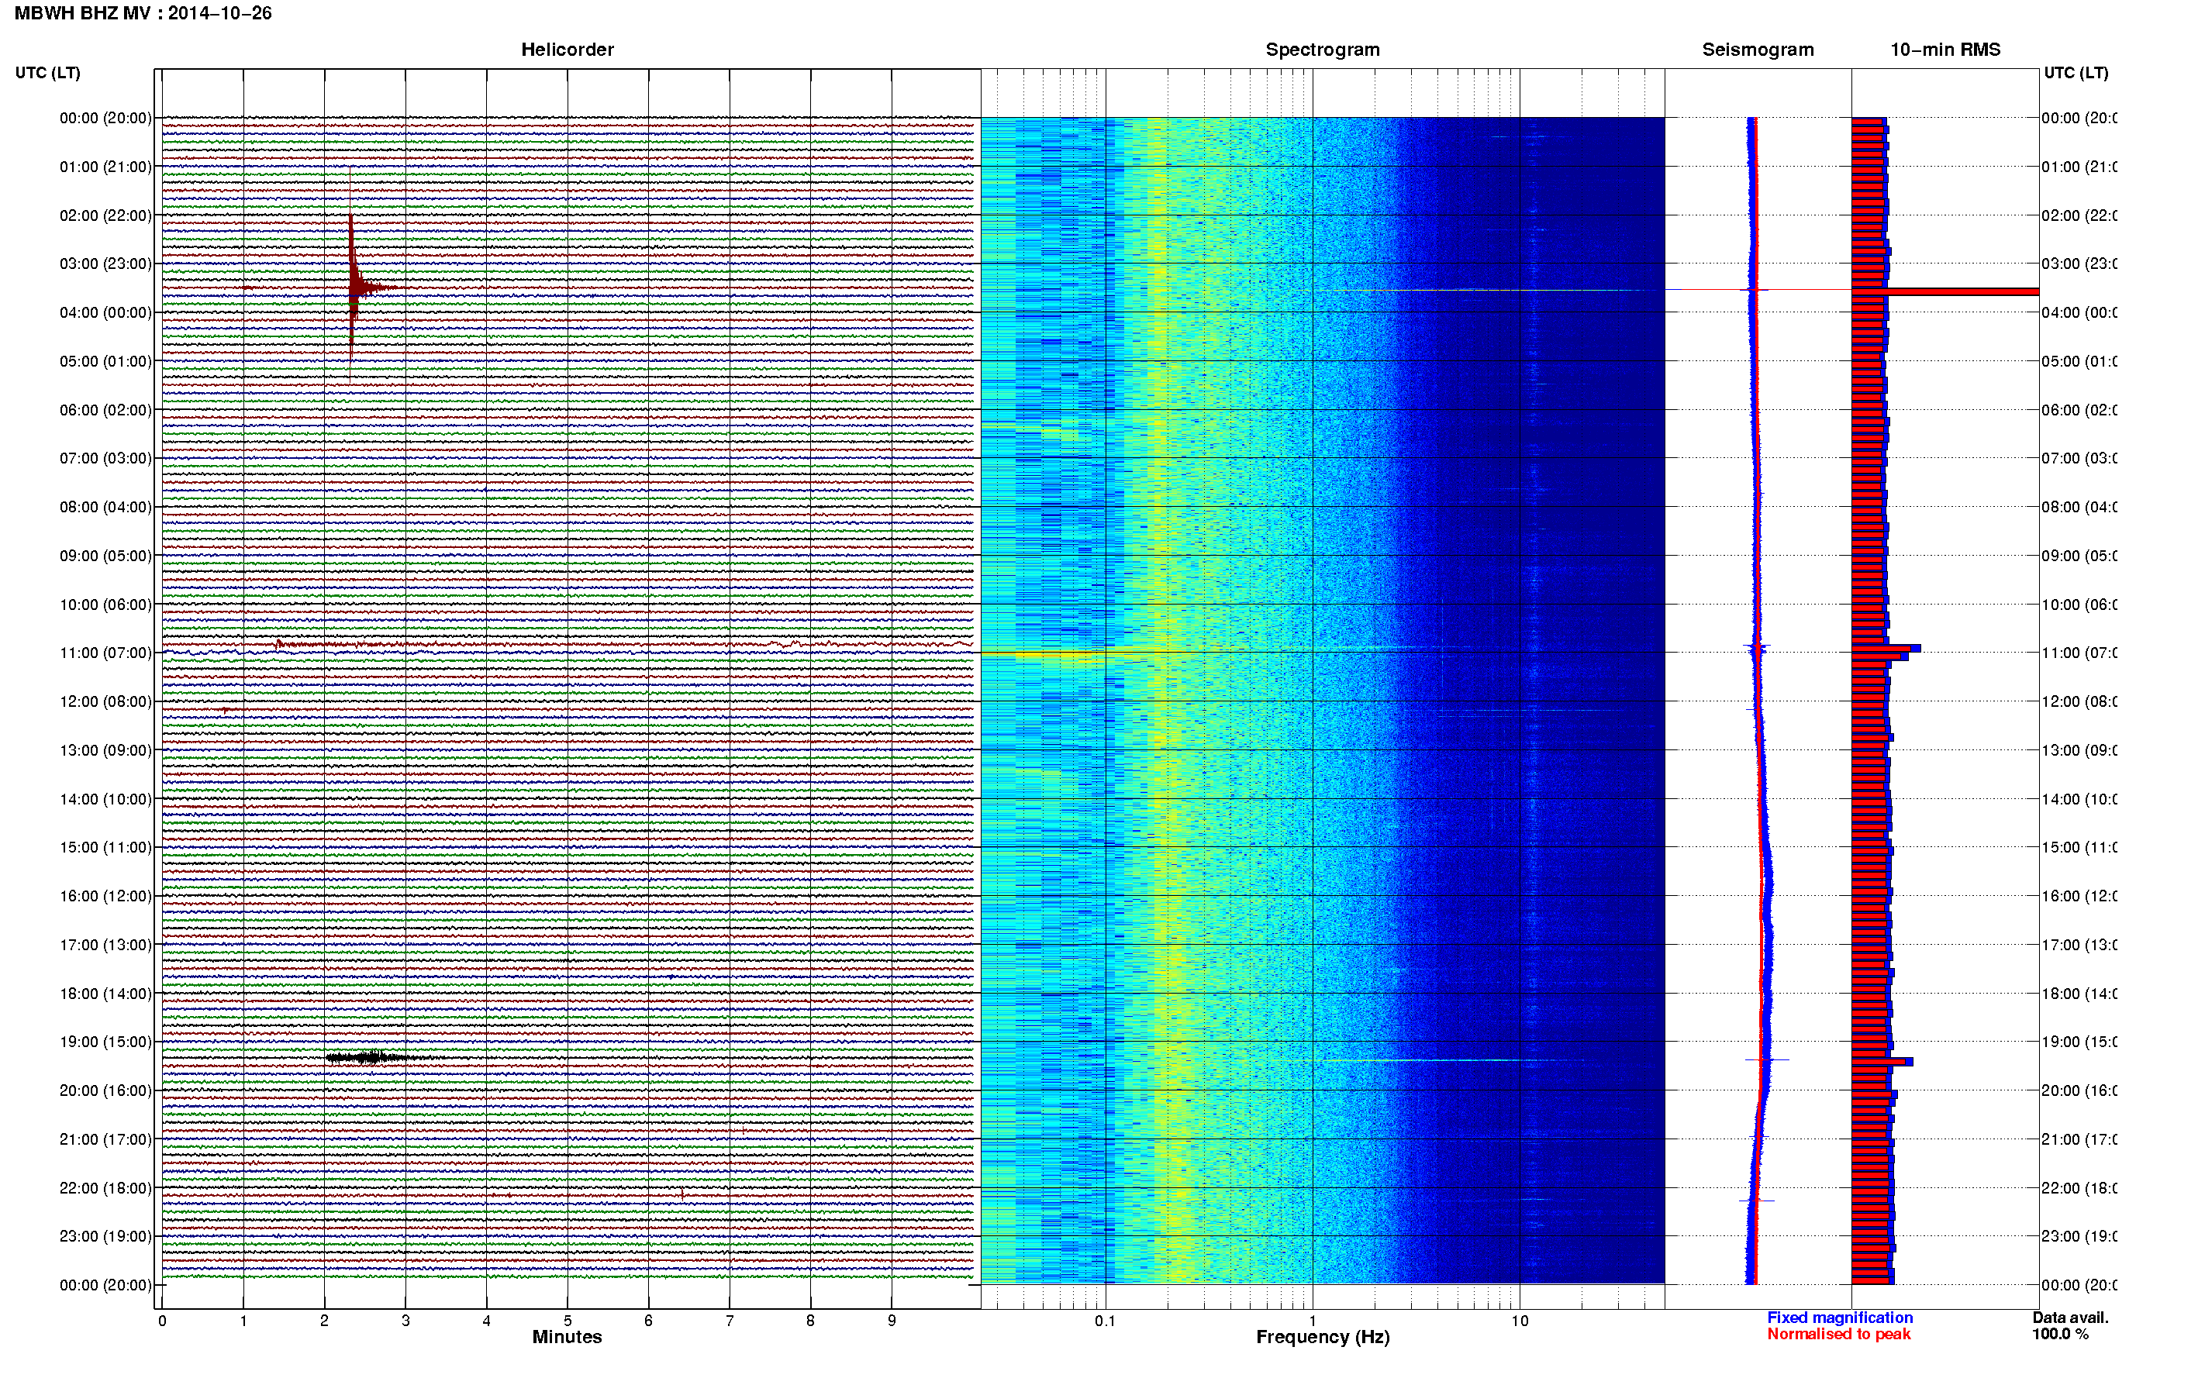Select the 'Spectrogram' panel heading
This screenshot has height=1378, width=2205.
pos(1323,50)
